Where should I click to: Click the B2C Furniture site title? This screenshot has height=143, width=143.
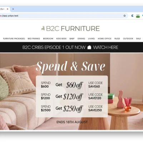coord(73,29)
